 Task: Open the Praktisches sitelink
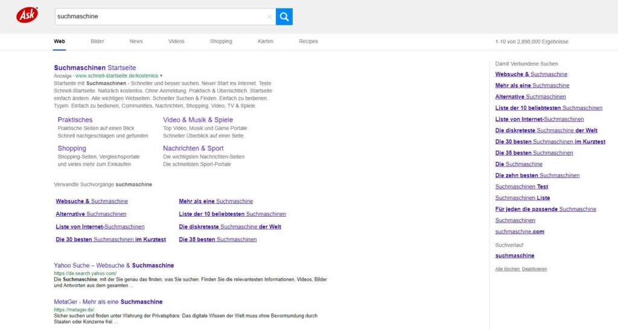pos(75,120)
